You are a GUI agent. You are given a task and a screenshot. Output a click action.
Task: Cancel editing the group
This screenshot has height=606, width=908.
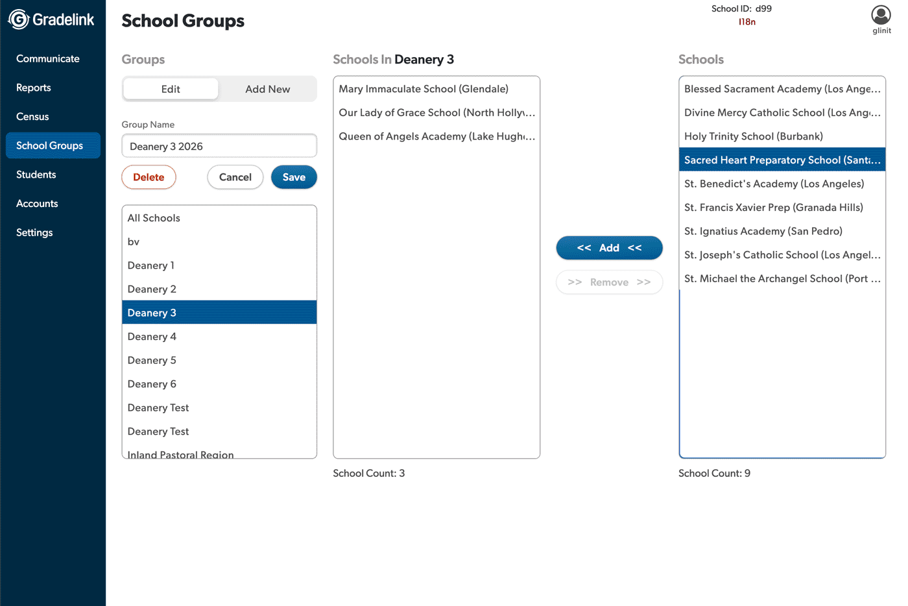235,177
